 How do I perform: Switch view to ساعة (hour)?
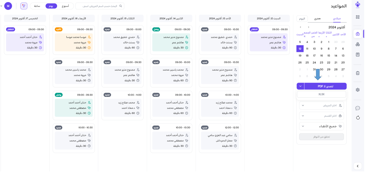[37, 6]
